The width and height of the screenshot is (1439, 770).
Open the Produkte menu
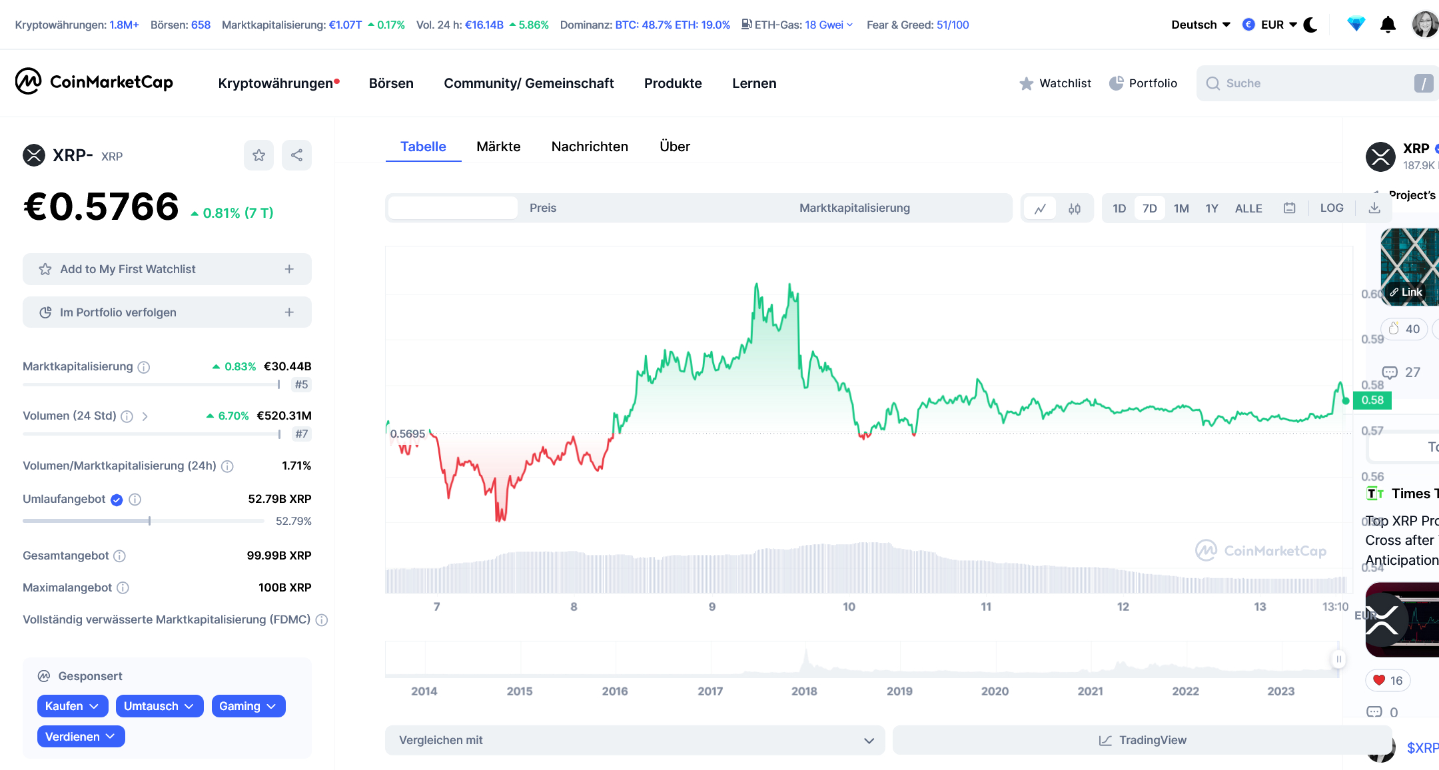(673, 83)
